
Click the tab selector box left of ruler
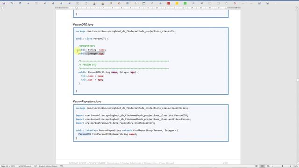(2, 8)
